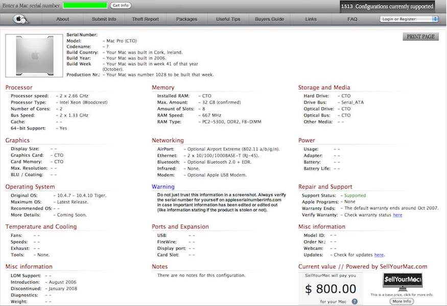The width and height of the screenshot is (447, 306).
Task: Click the blue help question mark icon
Action: (355, 301)
